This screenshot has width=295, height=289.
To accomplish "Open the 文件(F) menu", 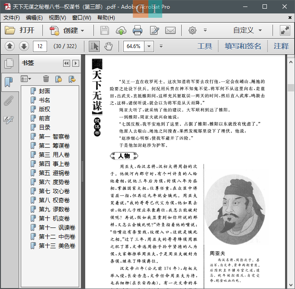I will point(12,18).
